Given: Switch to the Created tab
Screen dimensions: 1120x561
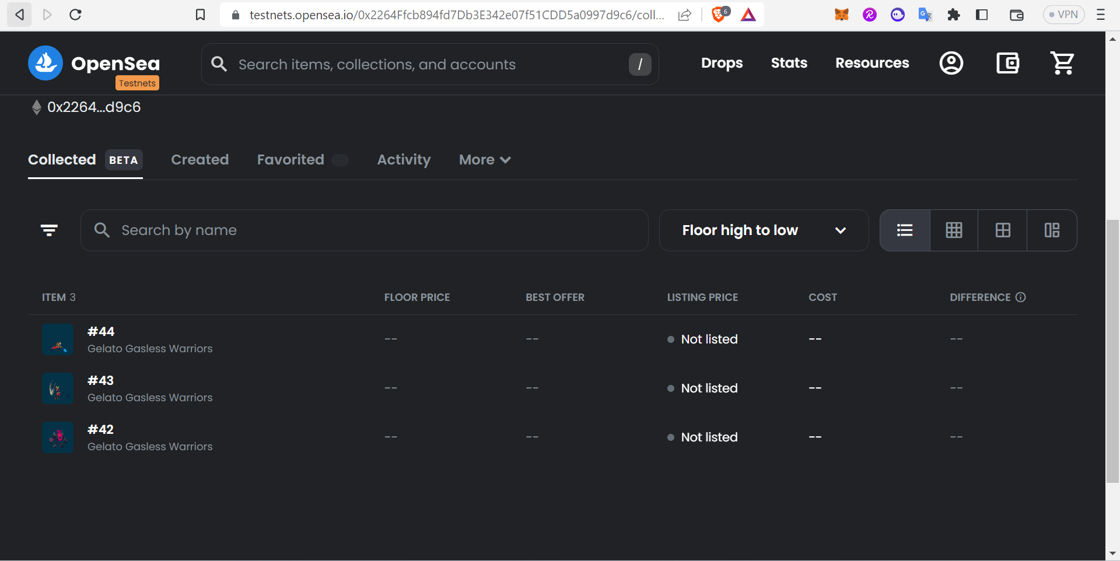Looking at the screenshot, I should [199, 160].
